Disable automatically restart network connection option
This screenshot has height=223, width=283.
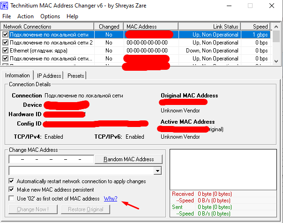(11, 181)
